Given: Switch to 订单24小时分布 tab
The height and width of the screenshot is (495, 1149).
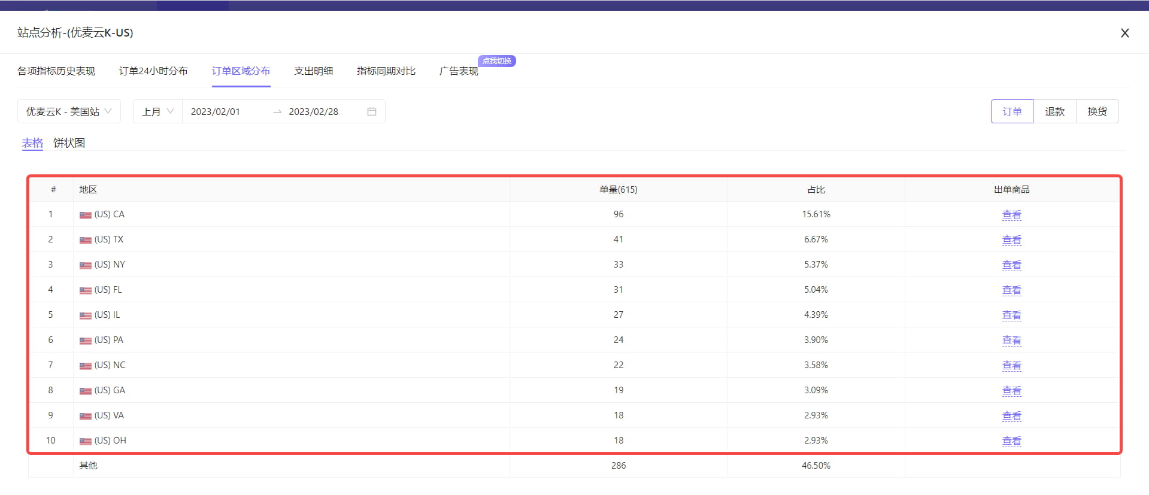Looking at the screenshot, I should 153,71.
